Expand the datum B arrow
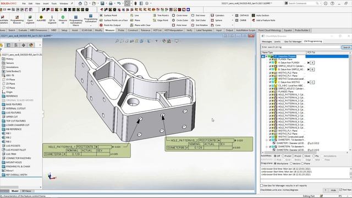Screen dimensions: 352x198 (309, 70)
